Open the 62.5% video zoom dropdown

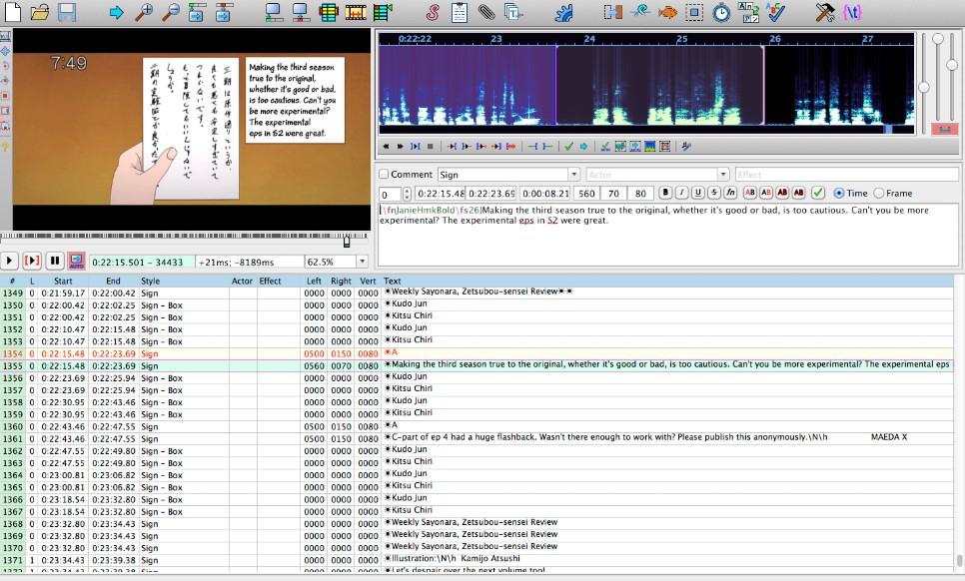click(363, 262)
